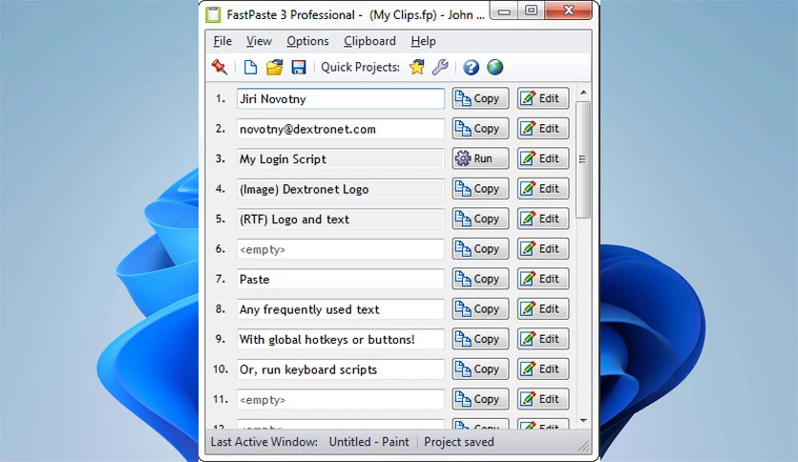Image resolution: width=798 pixels, height=462 pixels.
Task: Copy the Paste clip in row 7
Action: [x=480, y=279]
